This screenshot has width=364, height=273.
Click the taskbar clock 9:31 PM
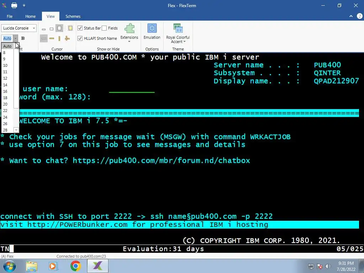coord(346,263)
